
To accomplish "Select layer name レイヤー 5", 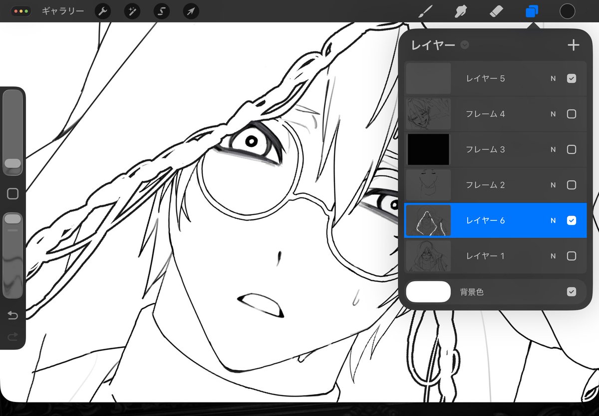I will tap(486, 78).
